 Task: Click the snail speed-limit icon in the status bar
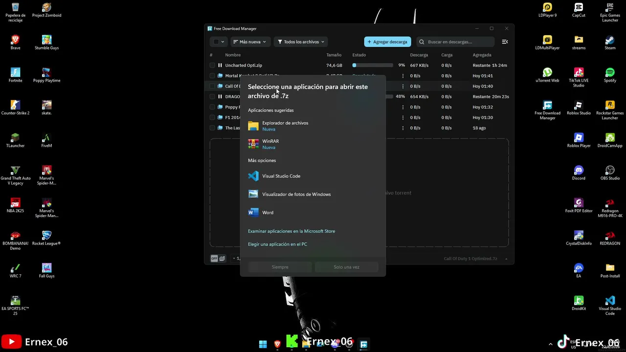point(222,259)
